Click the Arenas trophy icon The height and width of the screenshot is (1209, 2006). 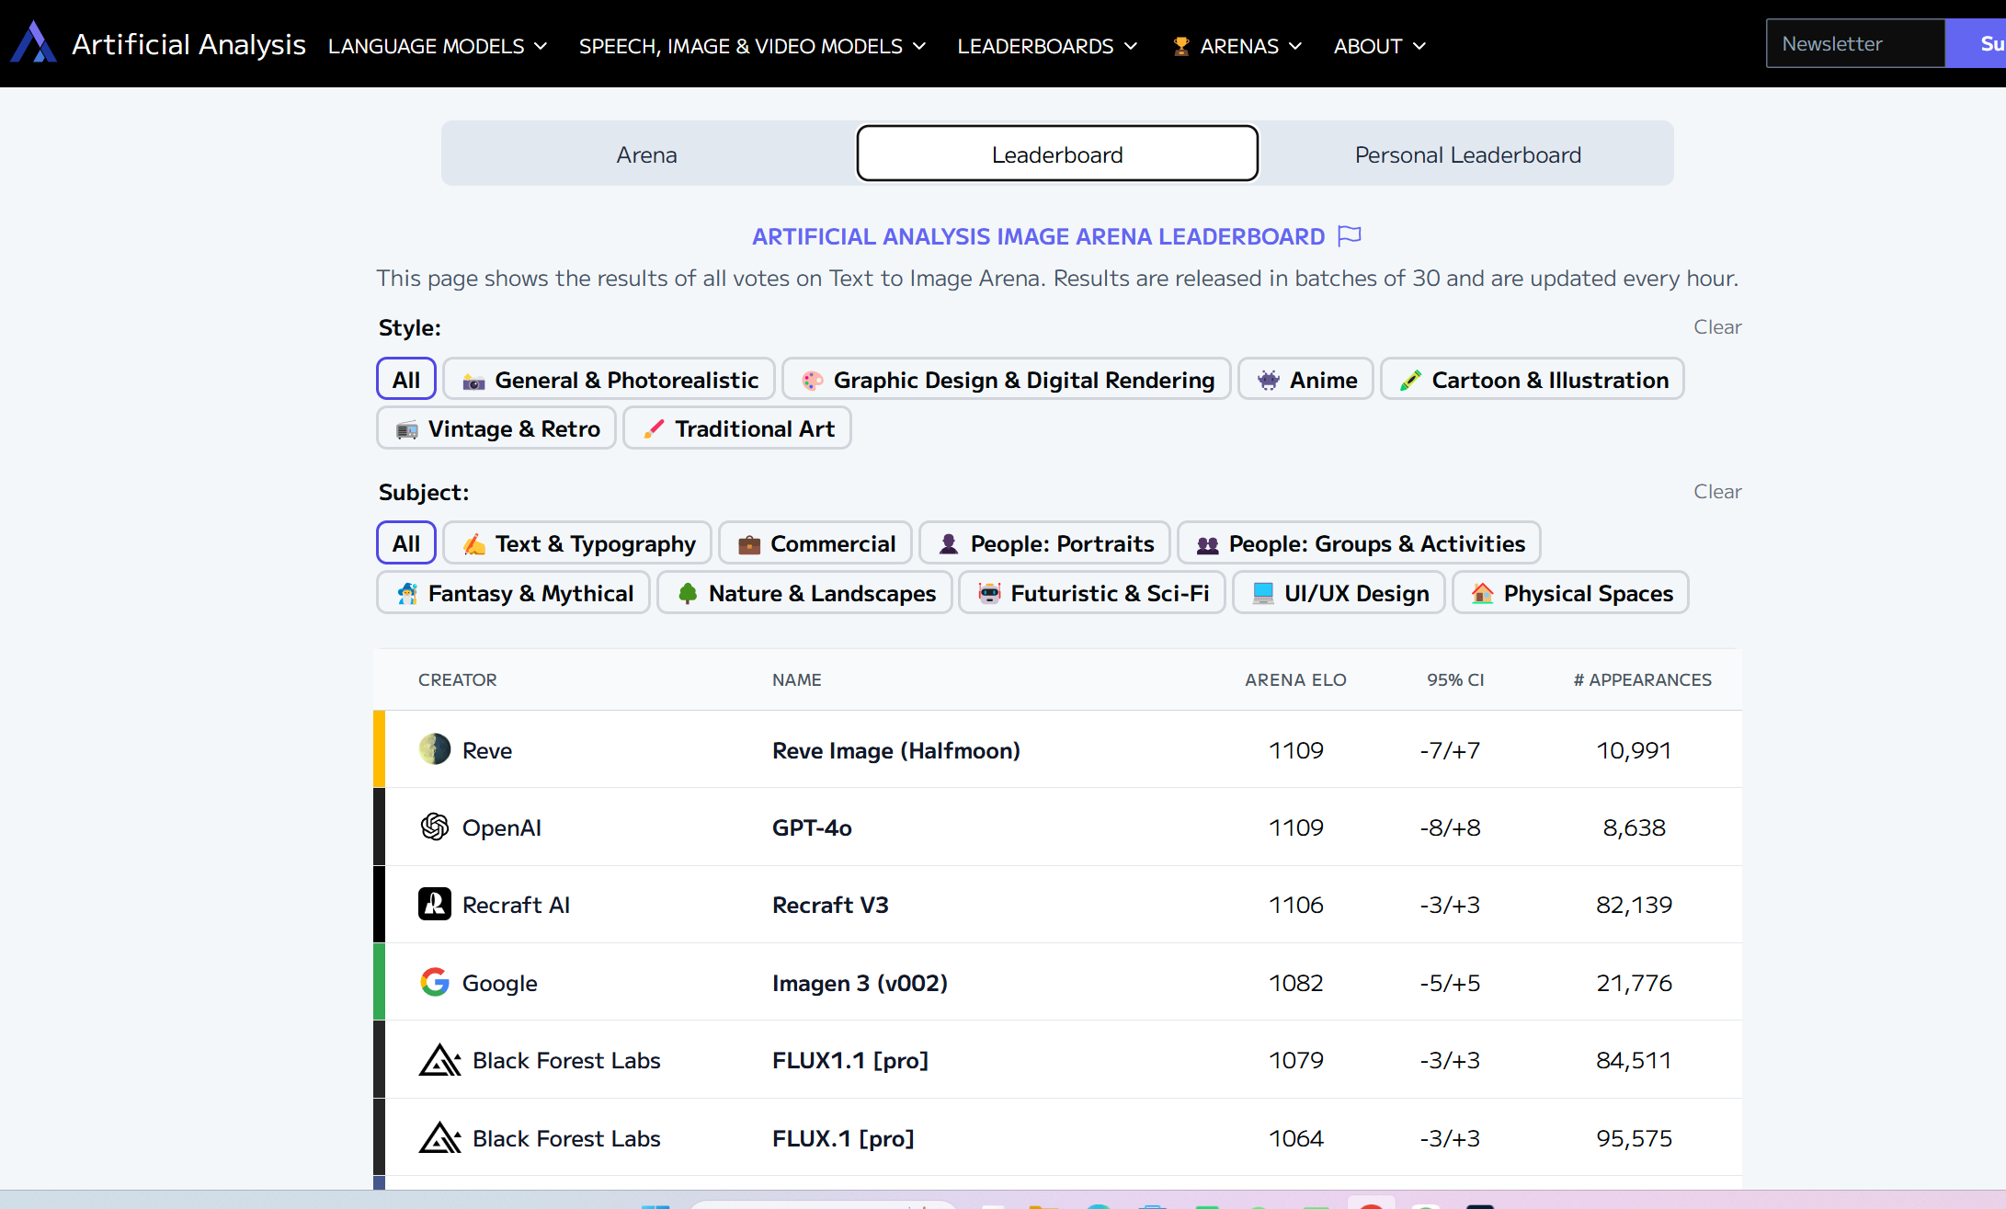point(1180,46)
